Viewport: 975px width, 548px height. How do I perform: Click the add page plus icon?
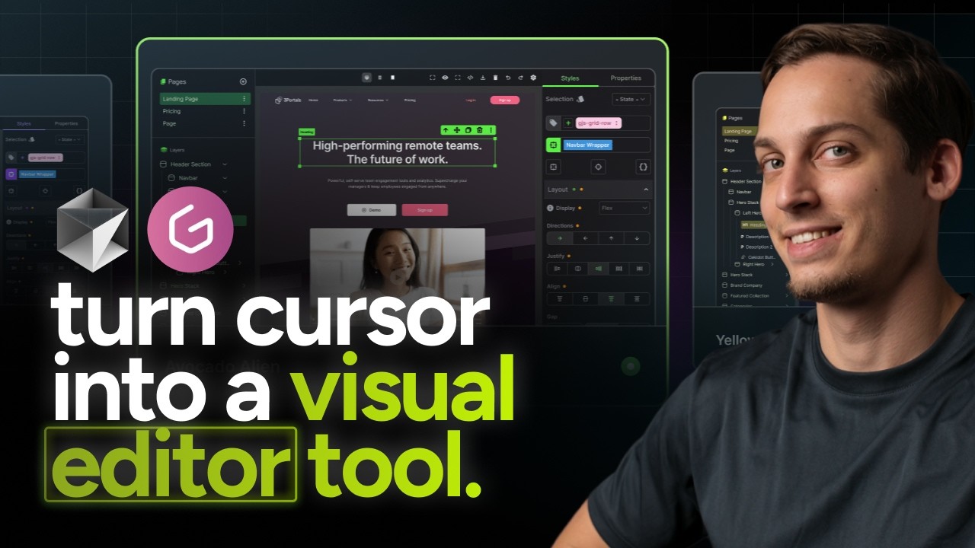point(243,81)
